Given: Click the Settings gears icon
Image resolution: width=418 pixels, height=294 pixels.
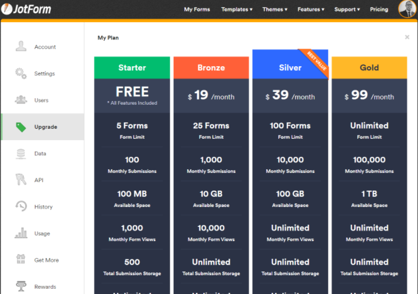Looking at the screenshot, I should (x=21, y=73).
